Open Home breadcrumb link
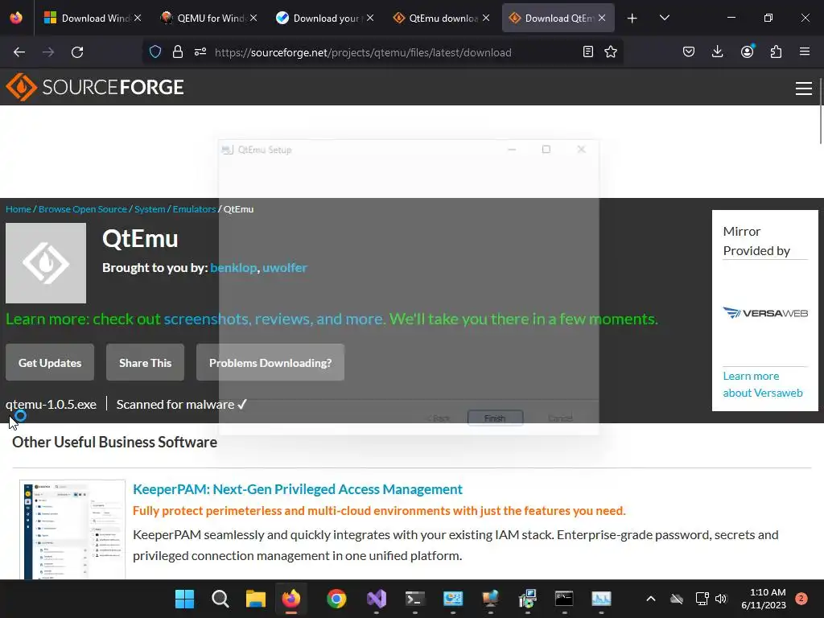Viewport: 824px width, 618px height. [19, 209]
